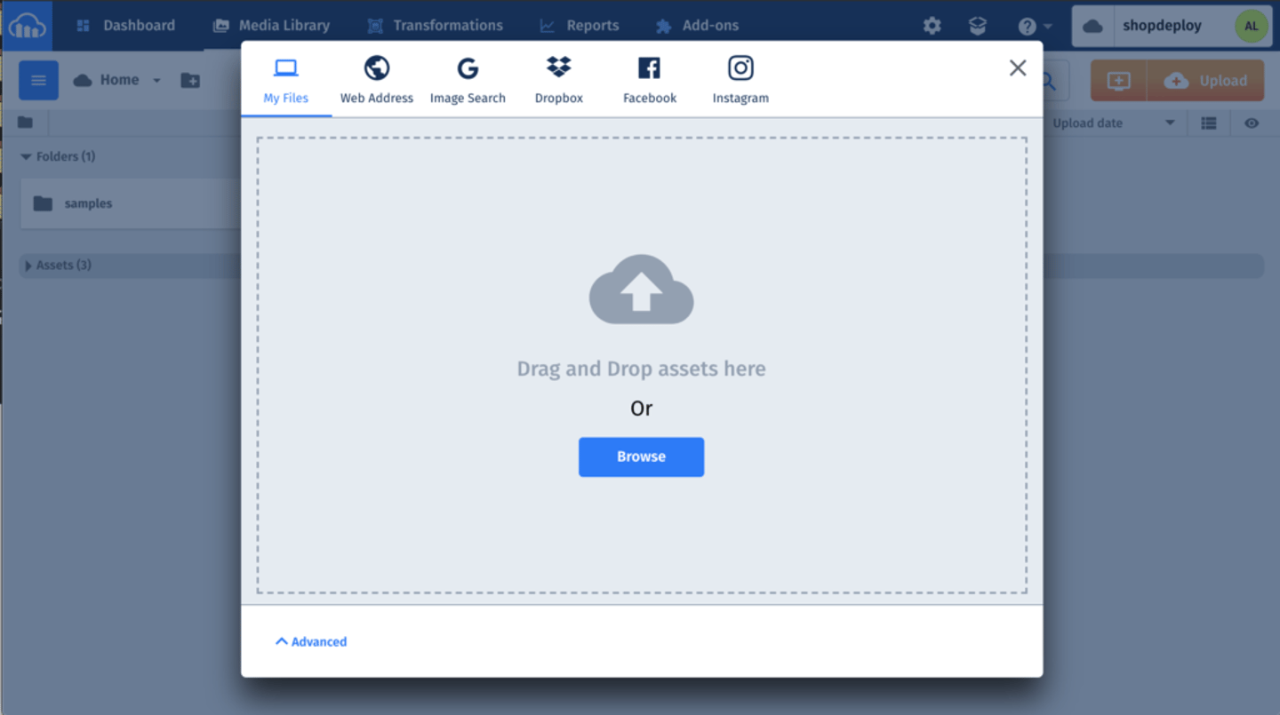
Task: Switch the asset display to list view
Action: pyautogui.click(x=1208, y=123)
